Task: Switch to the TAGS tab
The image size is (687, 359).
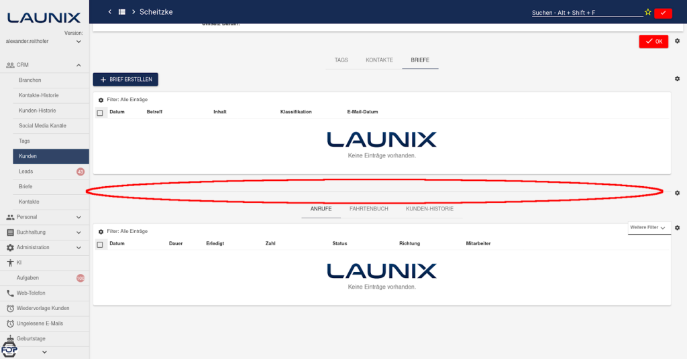Action: point(341,60)
